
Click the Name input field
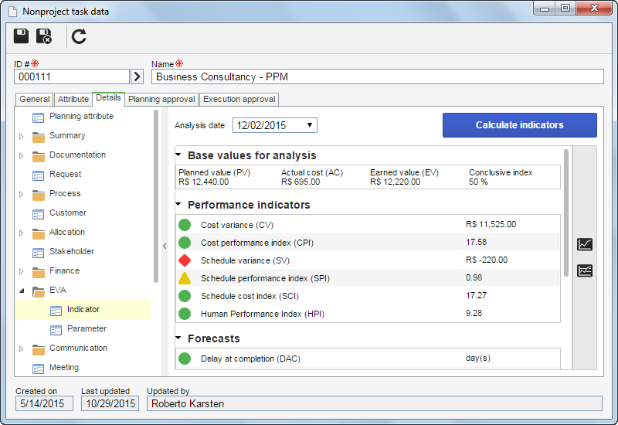[x=377, y=76]
